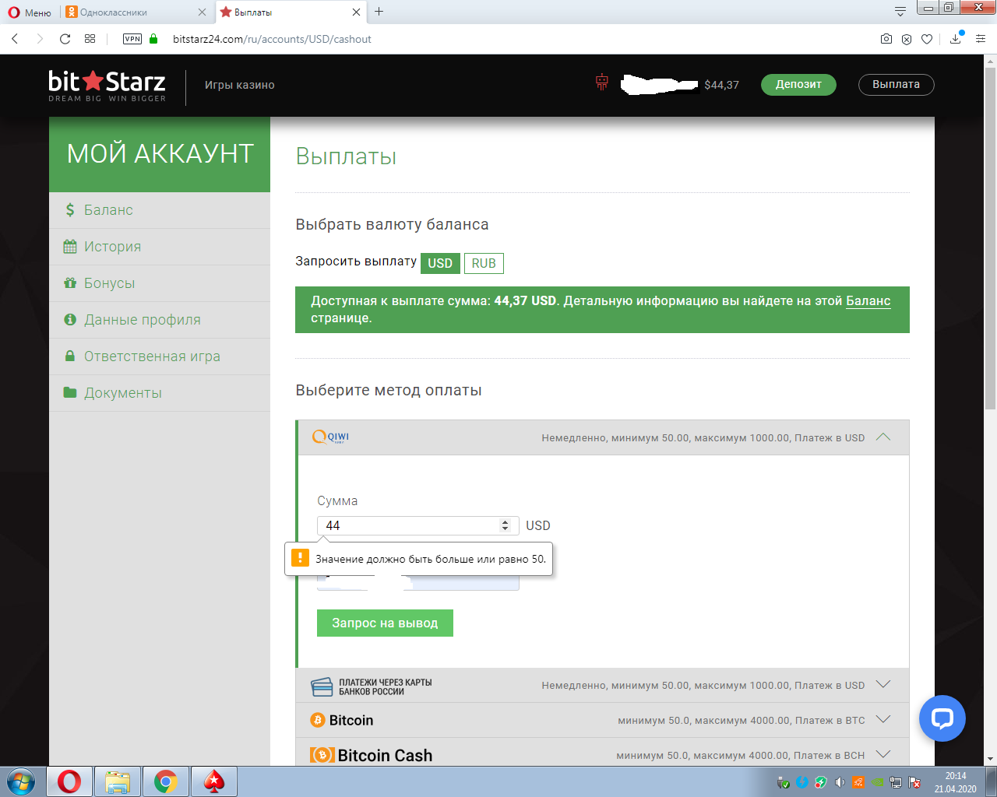Collapse the QIWI payment method
Image resolution: width=997 pixels, height=797 pixels.
pyautogui.click(x=883, y=437)
